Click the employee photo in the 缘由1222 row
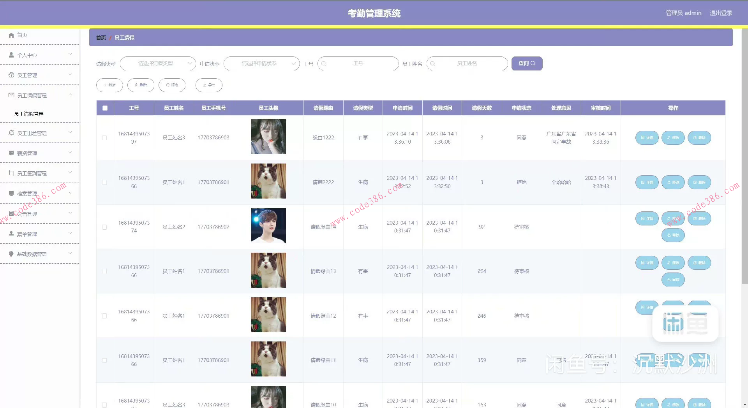Viewport: 748px width, 408px height. [x=268, y=137]
